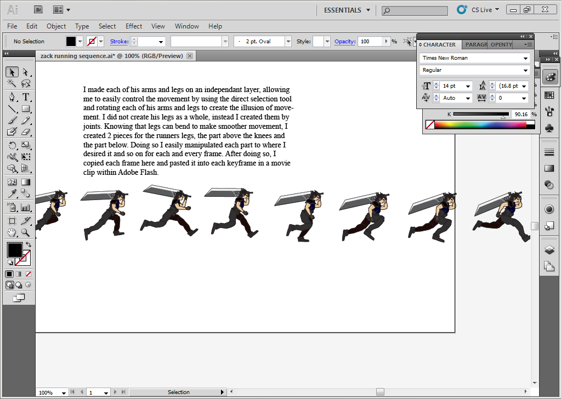Image resolution: width=561 pixels, height=399 pixels.
Task: Select the Pen tool
Action: [x=12, y=97]
